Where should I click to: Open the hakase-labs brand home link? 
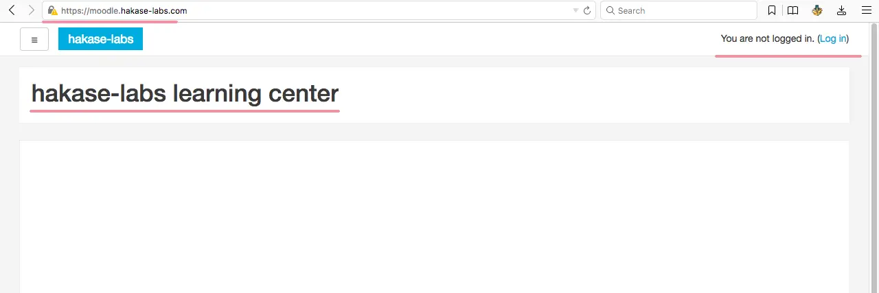pyautogui.click(x=100, y=39)
